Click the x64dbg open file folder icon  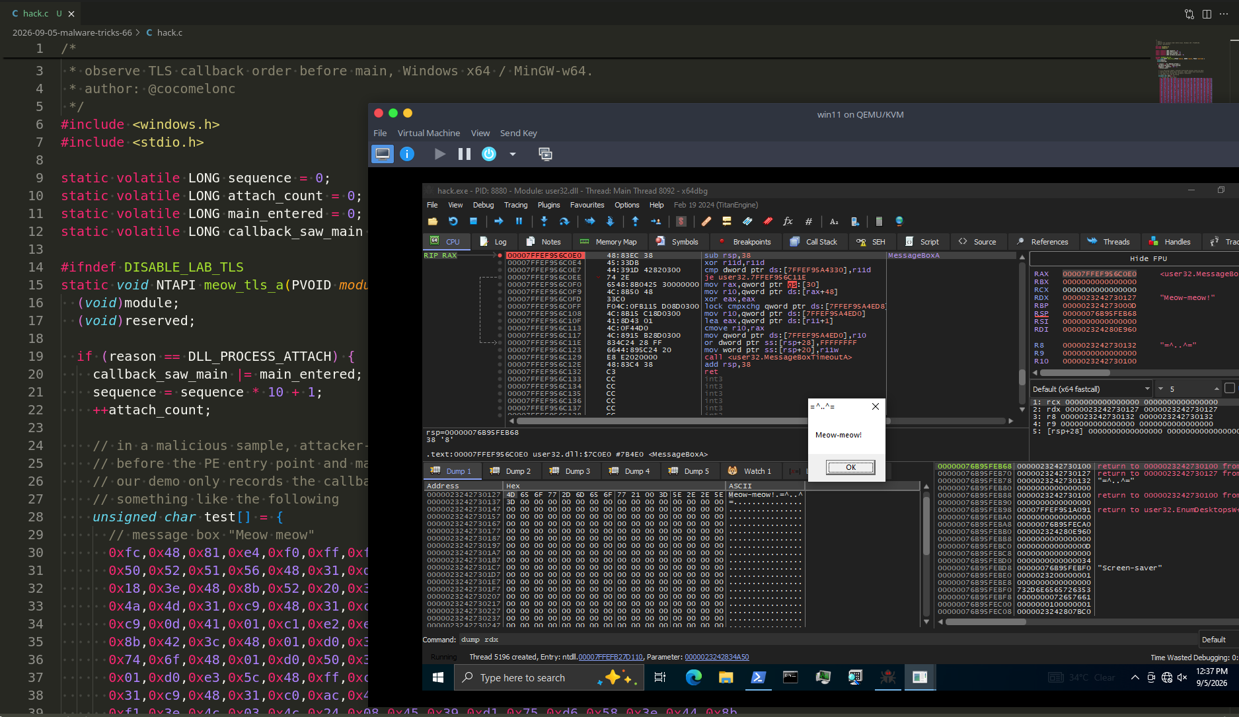tap(433, 221)
